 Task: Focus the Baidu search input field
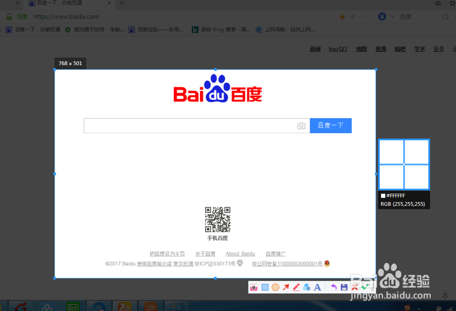coord(191,125)
